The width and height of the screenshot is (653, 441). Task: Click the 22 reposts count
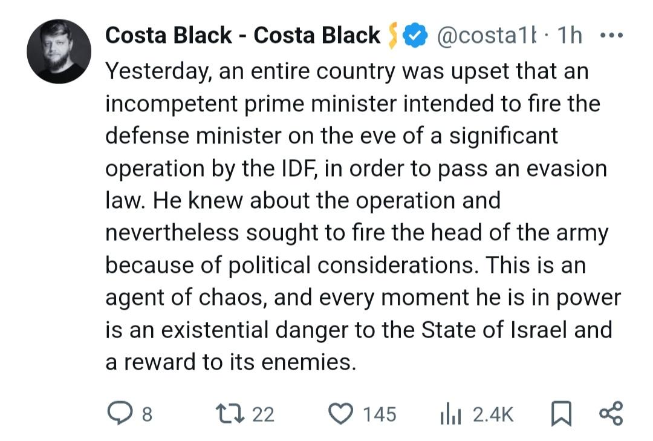264,414
